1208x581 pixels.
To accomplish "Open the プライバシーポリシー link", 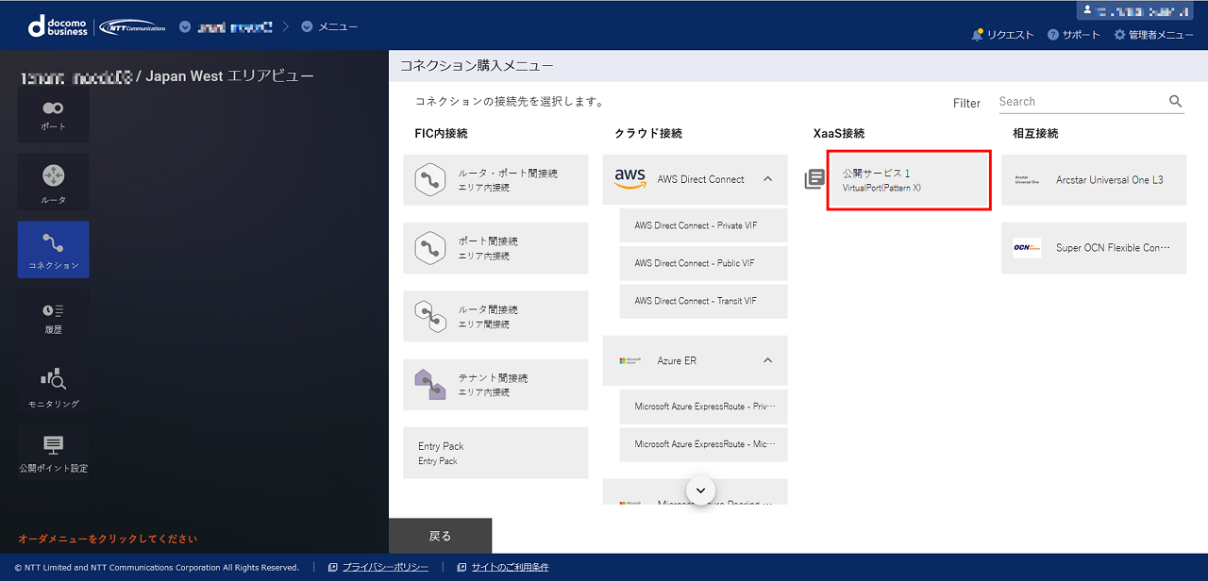I will tap(385, 567).
